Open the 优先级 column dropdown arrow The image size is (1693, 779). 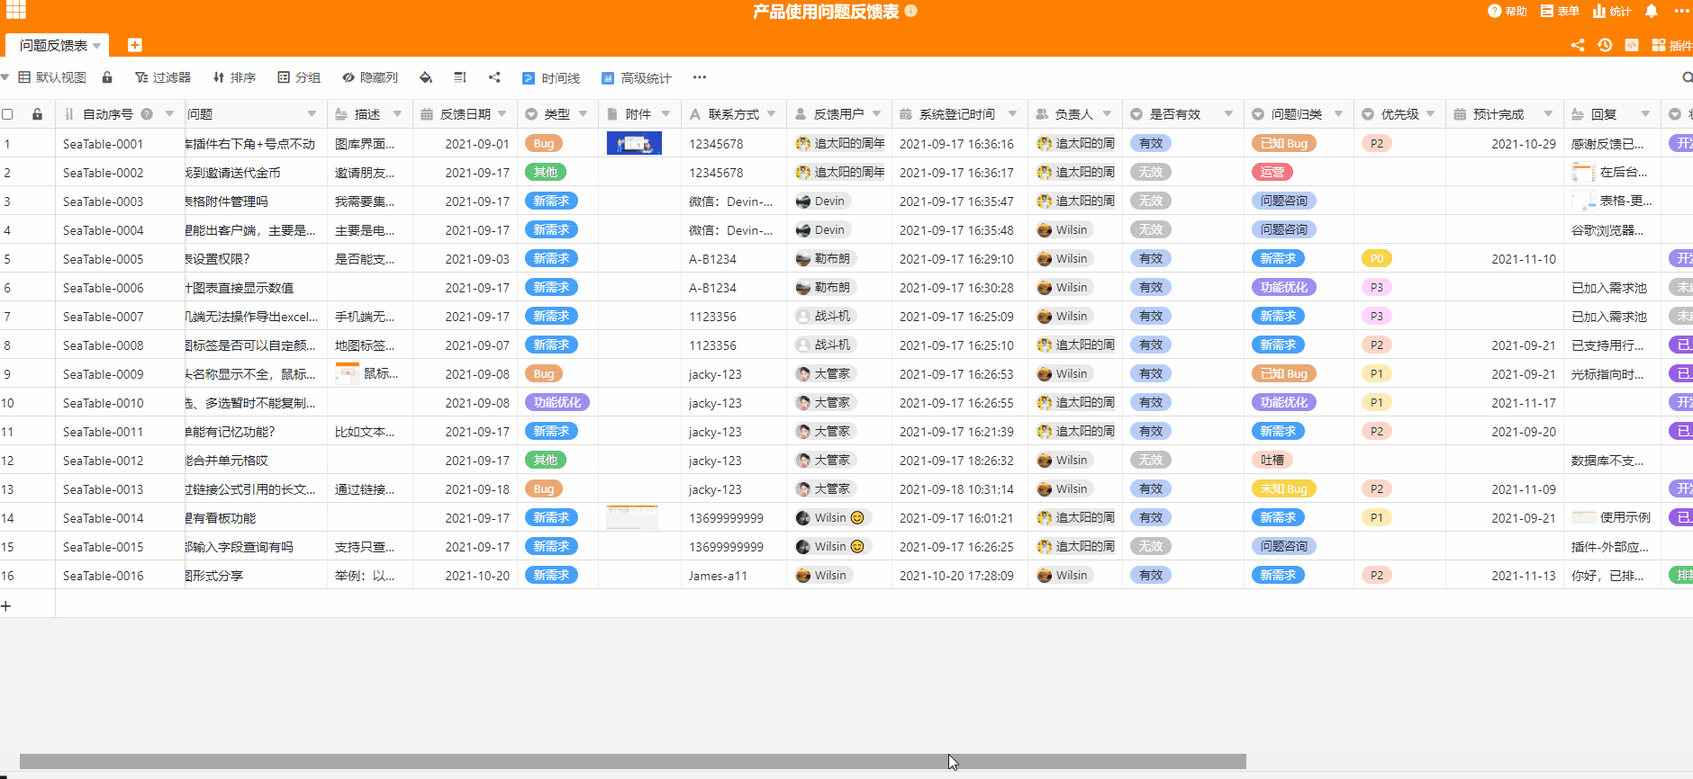pos(1430,114)
